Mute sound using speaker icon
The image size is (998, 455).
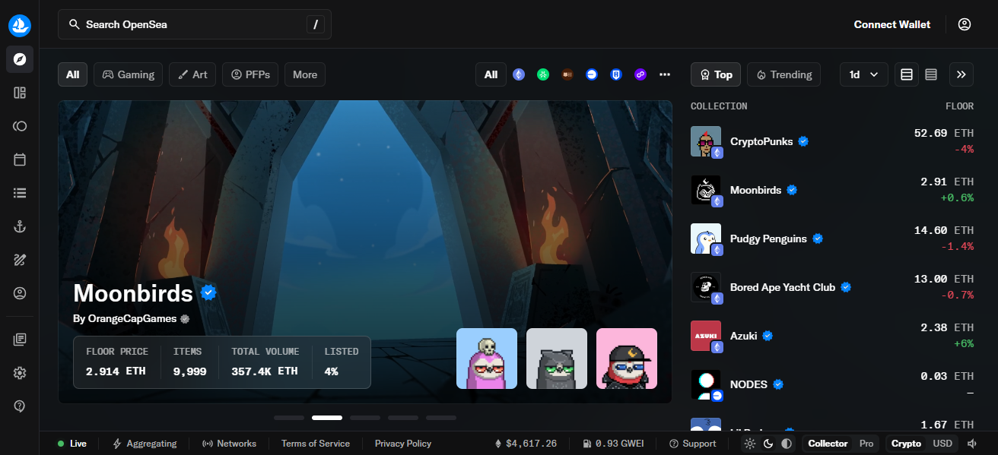pyautogui.click(x=971, y=444)
